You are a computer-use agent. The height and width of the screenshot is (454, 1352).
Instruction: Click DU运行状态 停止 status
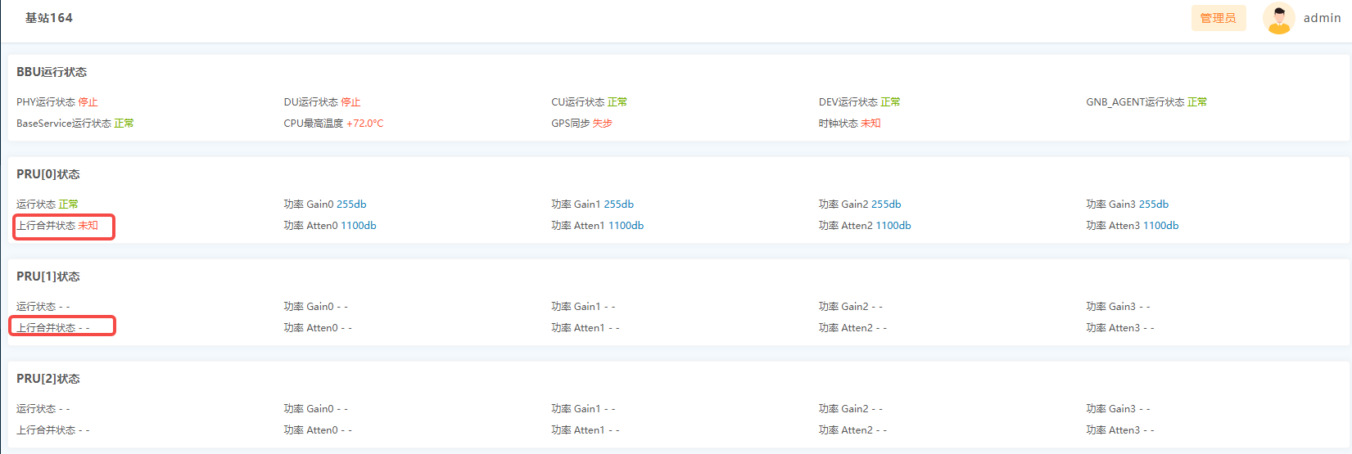pyautogui.click(x=322, y=102)
